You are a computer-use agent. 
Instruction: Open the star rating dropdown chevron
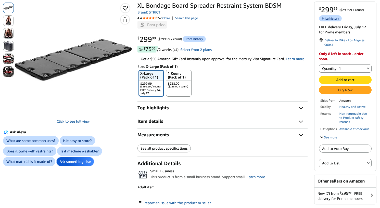(160, 18)
